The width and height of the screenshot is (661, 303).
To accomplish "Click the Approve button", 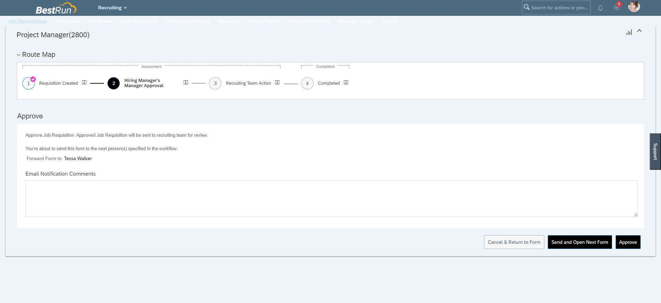I will (x=628, y=242).
